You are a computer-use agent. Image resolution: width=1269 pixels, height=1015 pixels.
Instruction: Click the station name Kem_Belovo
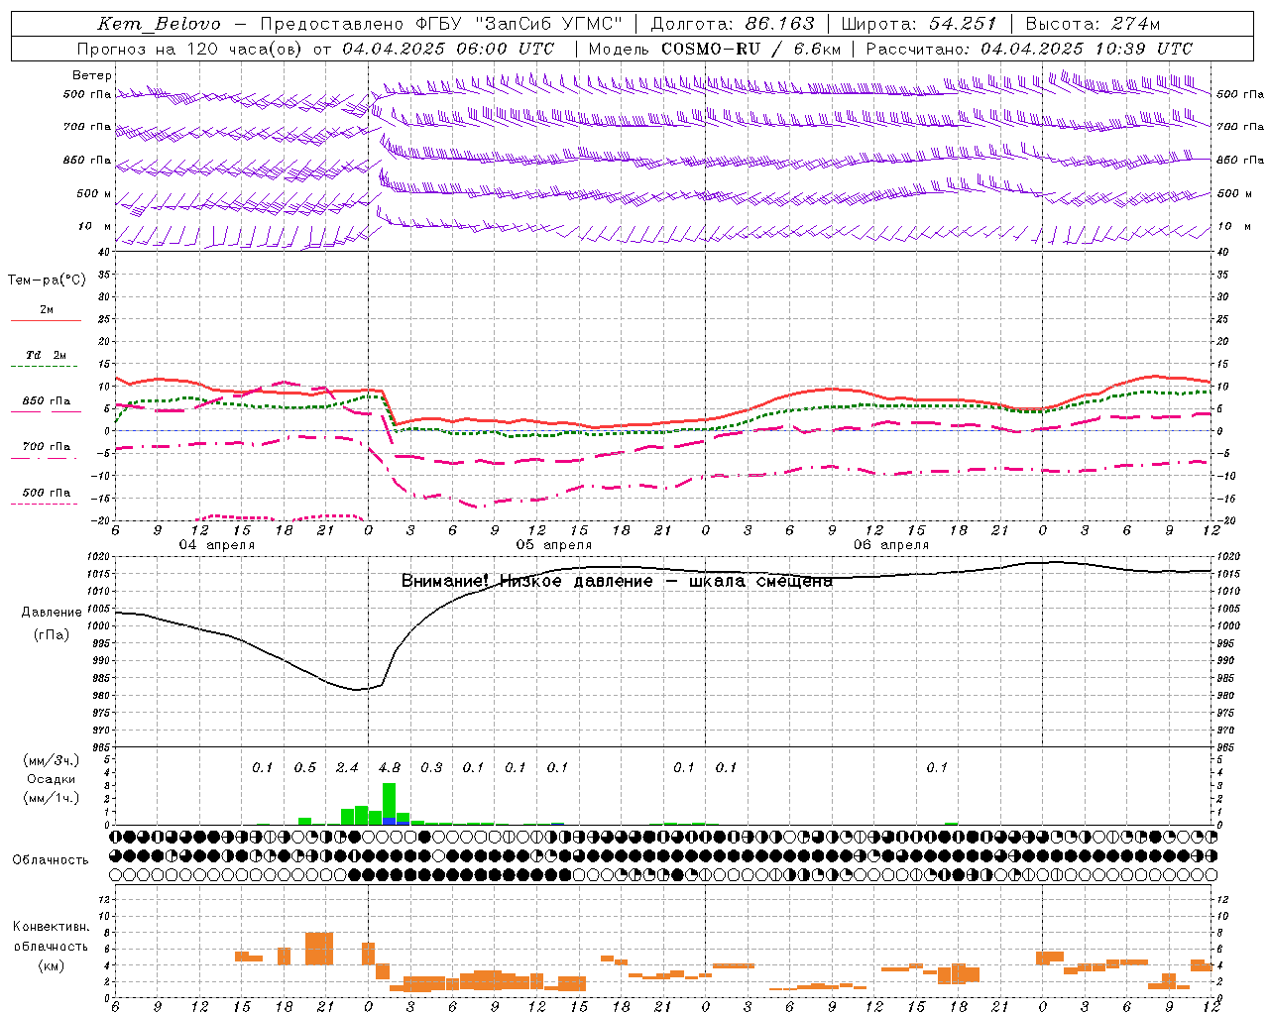point(159,24)
